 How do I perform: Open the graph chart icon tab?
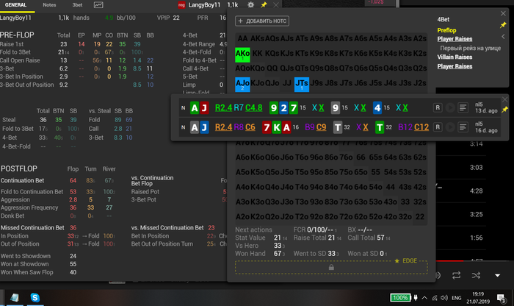pyautogui.click(x=98, y=5)
